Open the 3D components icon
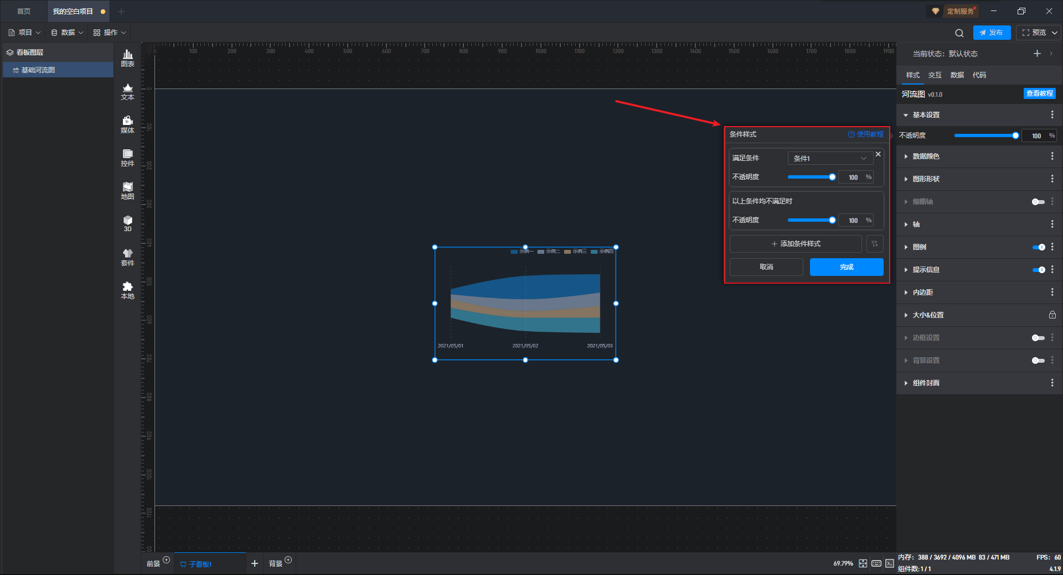The width and height of the screenshot is (1063, 575). click(x=127, y=223)
